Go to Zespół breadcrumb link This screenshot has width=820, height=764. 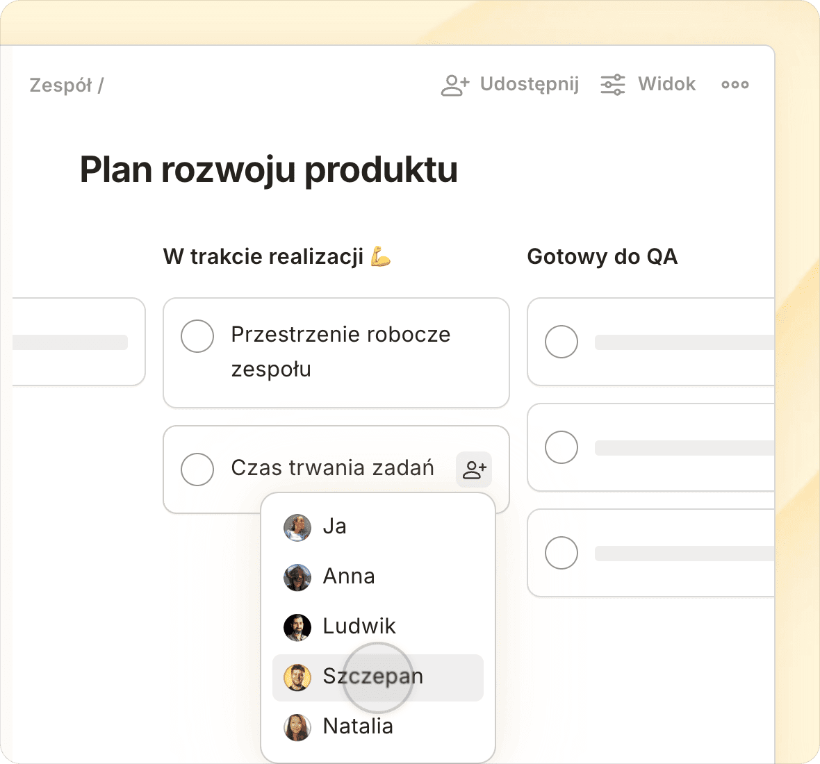(60, 85)
